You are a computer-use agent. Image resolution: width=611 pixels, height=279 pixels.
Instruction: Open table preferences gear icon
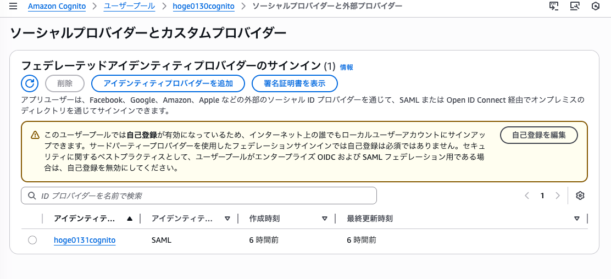(580, 196)
